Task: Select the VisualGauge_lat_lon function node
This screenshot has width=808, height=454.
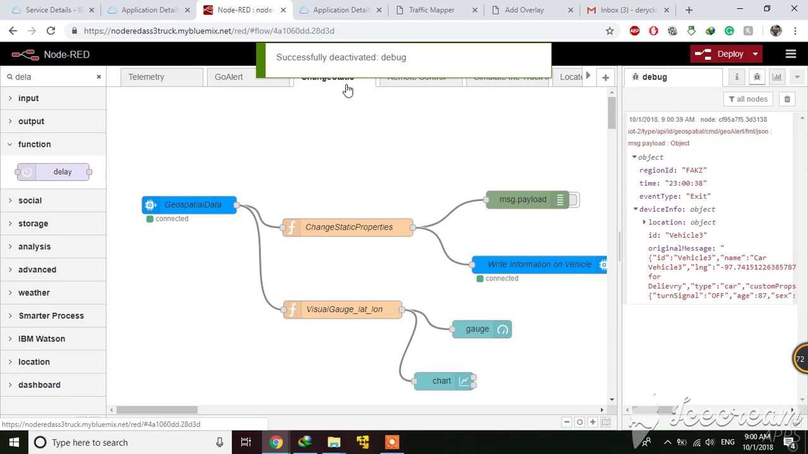Action: point(343,310)
